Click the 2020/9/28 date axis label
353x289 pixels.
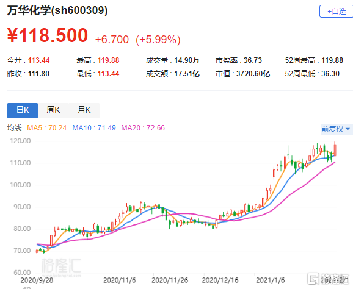[x=37, y=280]
